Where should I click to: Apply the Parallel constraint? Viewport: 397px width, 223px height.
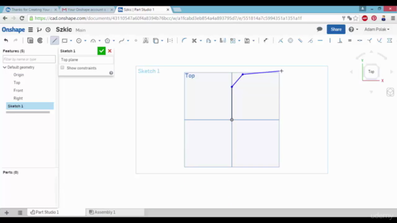coord(300,40)
